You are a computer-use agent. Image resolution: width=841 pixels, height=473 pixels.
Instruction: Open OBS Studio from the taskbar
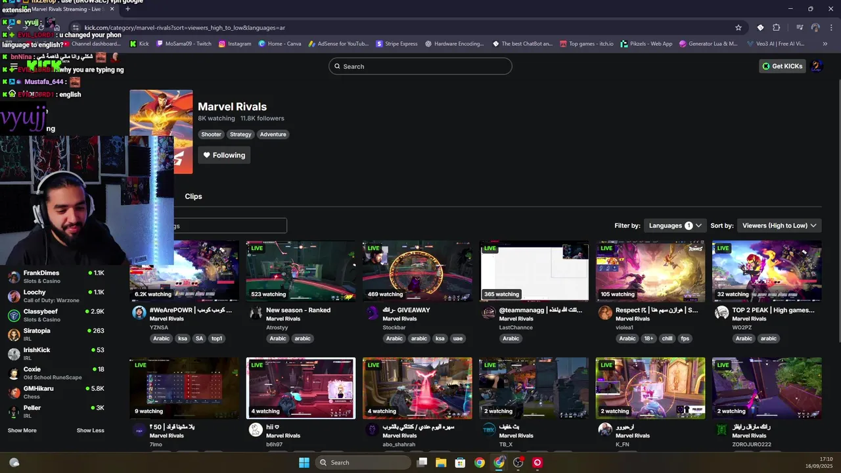518,462
